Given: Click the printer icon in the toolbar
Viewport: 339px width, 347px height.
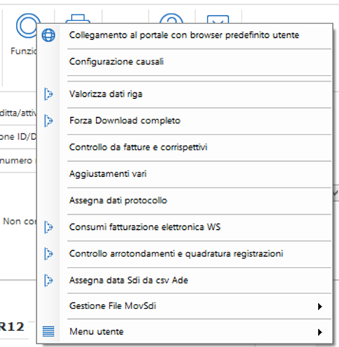Looking at the screenshot, I should [x=78, y=19].
